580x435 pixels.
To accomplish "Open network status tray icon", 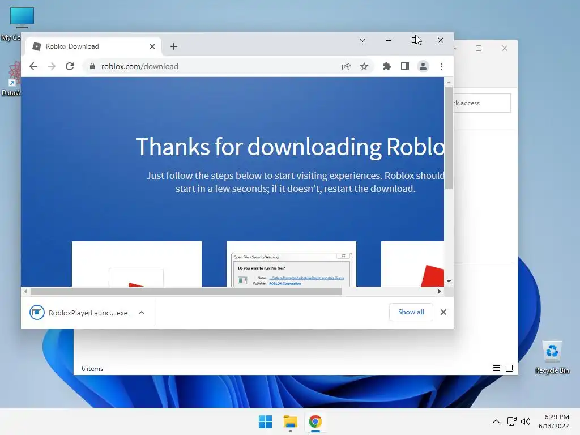I will pyautogui.click(x=512, y=421).
